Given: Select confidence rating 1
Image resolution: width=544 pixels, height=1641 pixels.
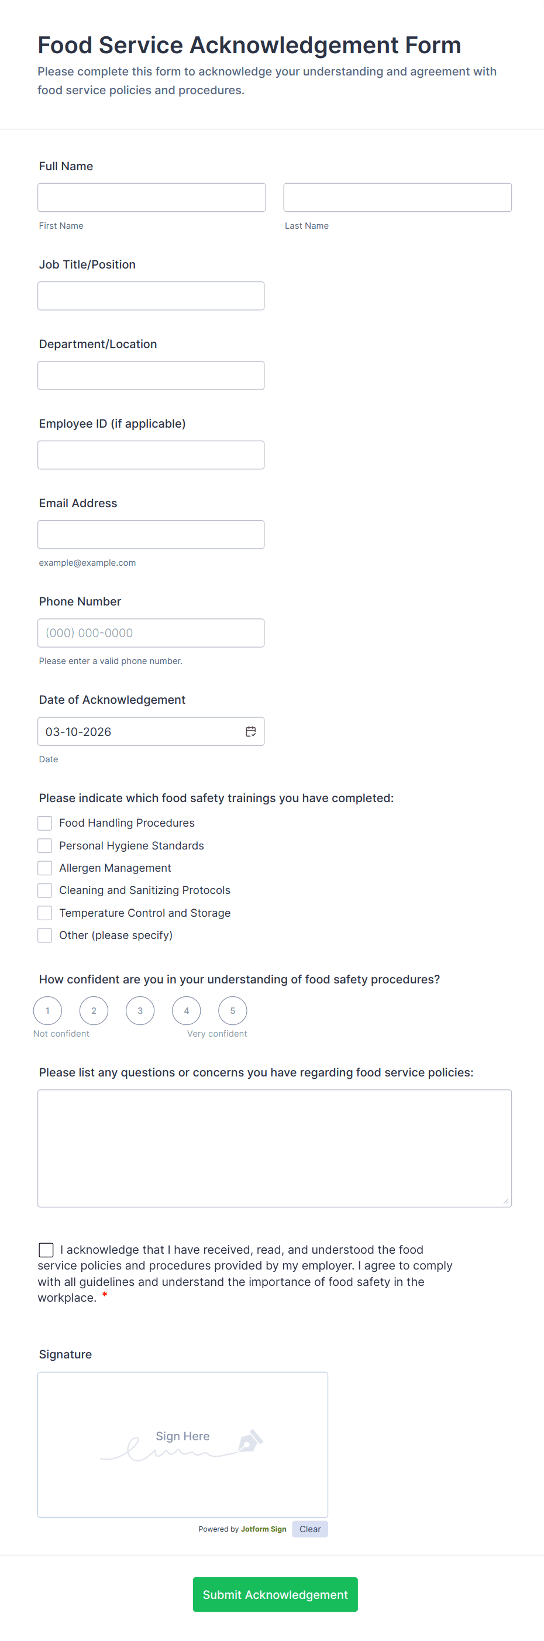Looking at the screenshot, I should pos(48,1010).
